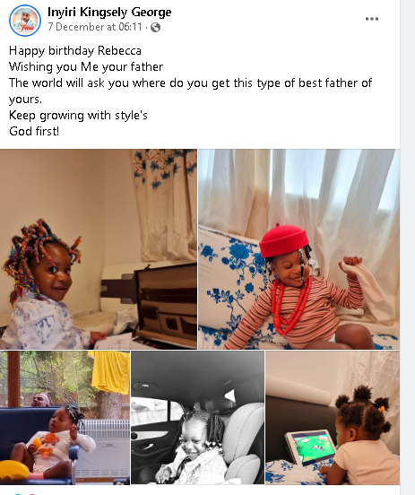415x495 pixels.
Task: Click the Wishing you Me your father line
Action: tap(86, 67)
